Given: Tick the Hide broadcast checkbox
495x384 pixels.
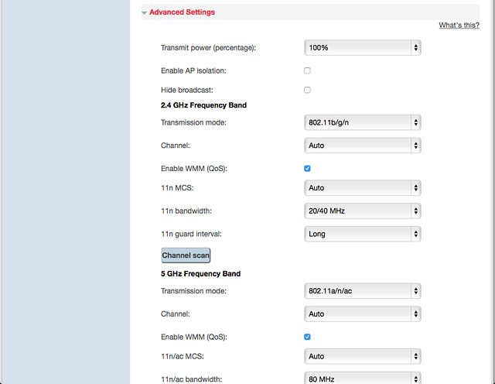Looking at the screenshot, I should pos(307,90).
